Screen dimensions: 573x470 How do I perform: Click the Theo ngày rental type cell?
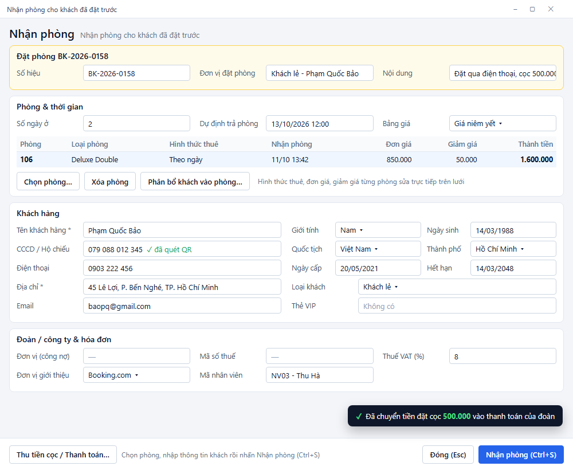tap(186, 160)
